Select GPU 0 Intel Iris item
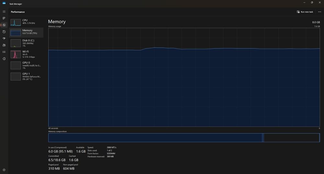324x174 pixels. click(x=26, y=65)
